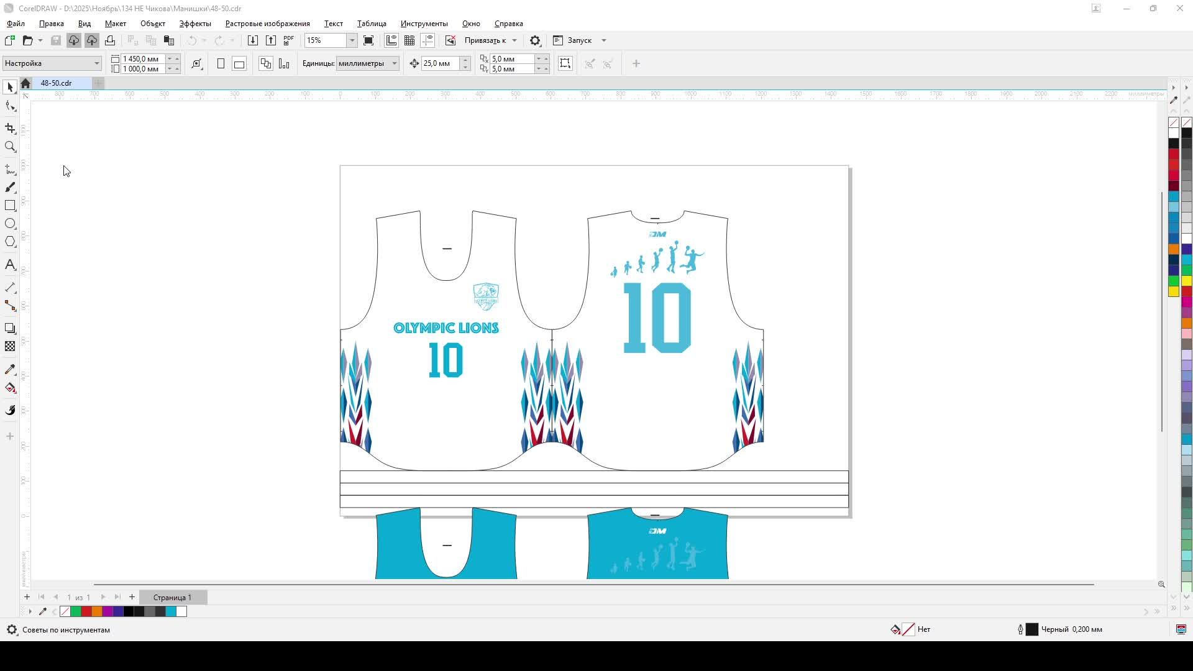This screenshot has width=1193, height=671.
Task: Click the Export to PDF icon
Action: [288, 40]
